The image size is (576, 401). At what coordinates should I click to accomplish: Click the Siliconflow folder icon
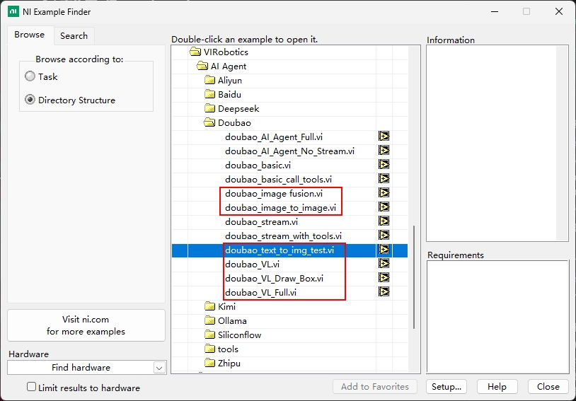209,335
